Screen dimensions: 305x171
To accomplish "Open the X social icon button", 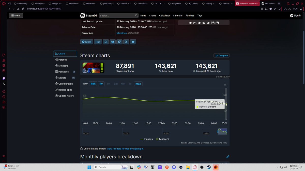I will pyautogui.click(x=126, y=42).
